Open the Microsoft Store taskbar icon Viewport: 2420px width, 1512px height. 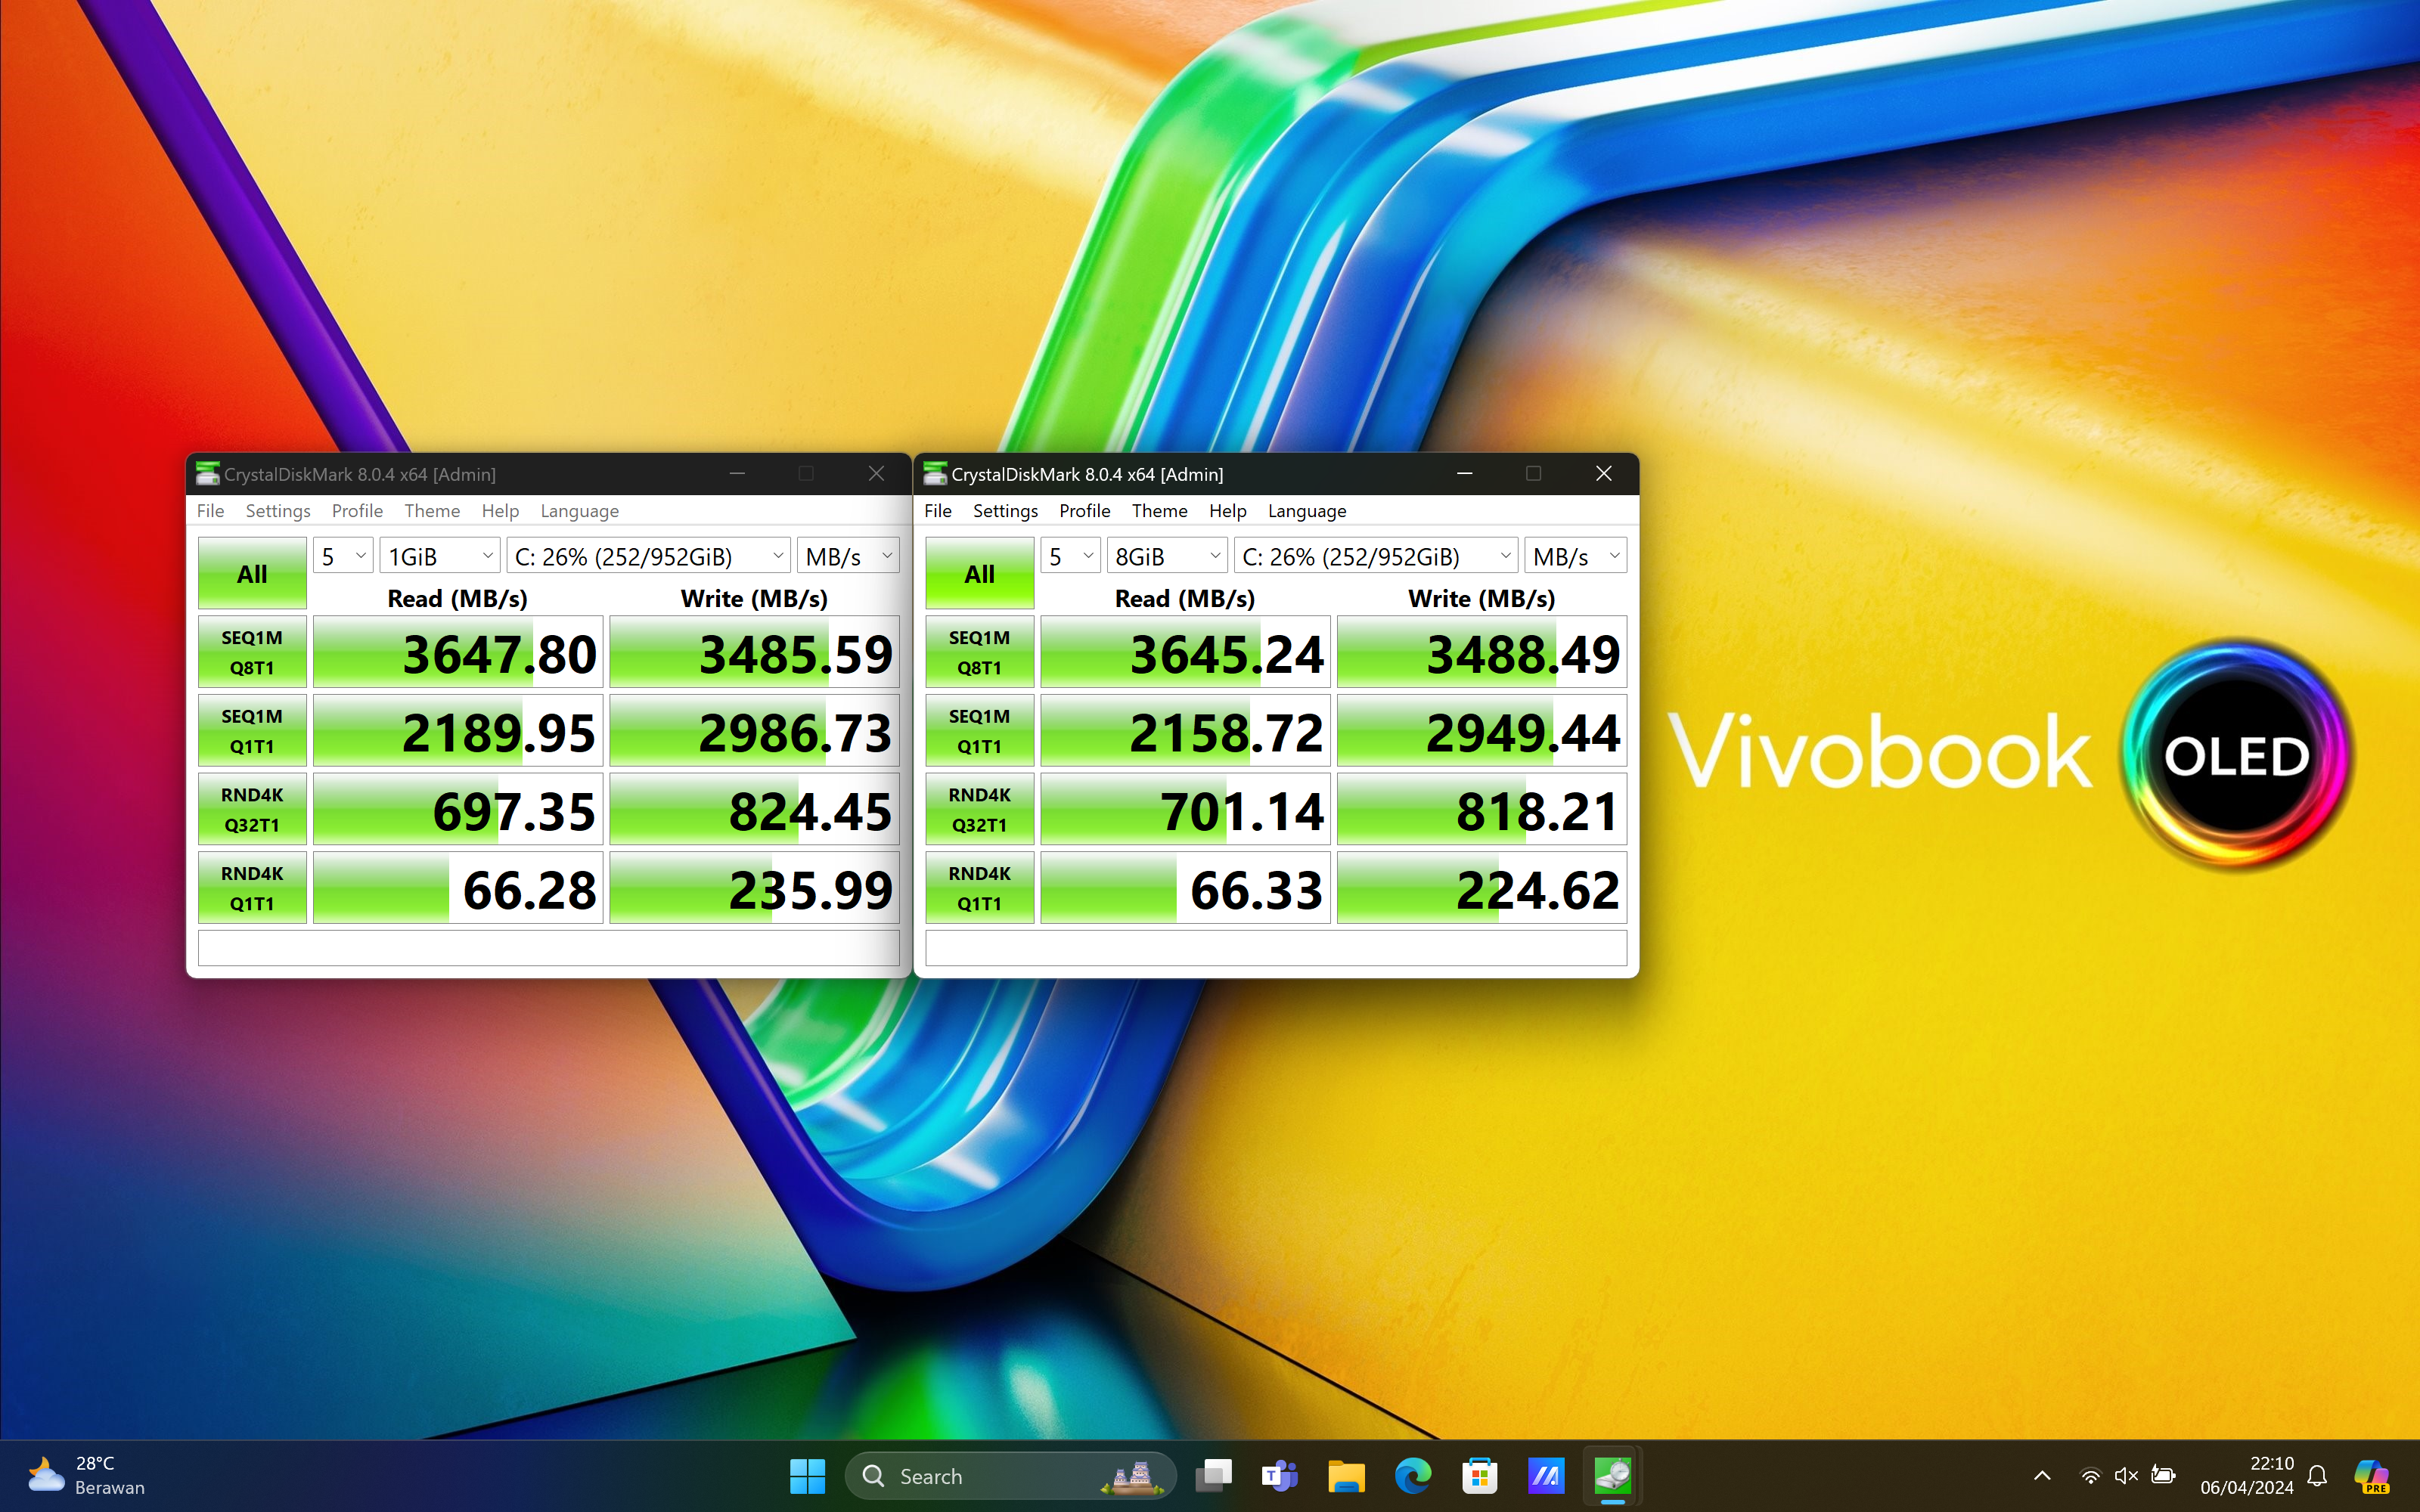pyautogui.click(x=1479, y=1476)
